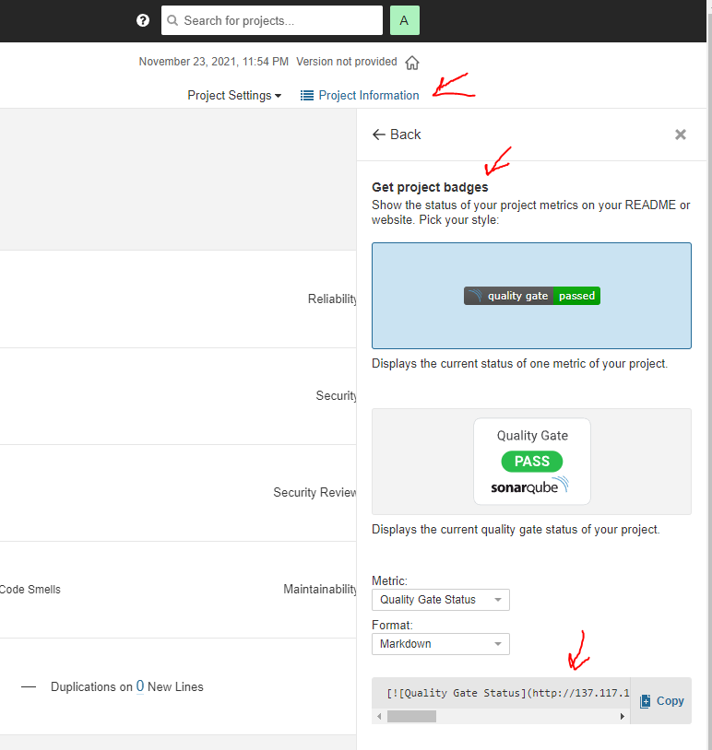Click the November 23, 2021 analysis date
The width and height of the screenshot is (712, 750).
coord(214,62)
